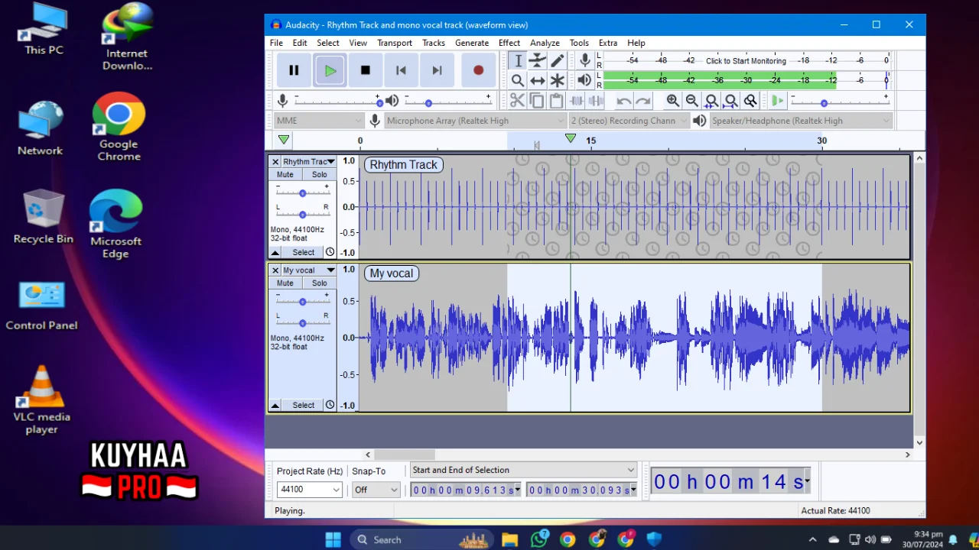The width and height of the screenshot is (979, 550).
Task: Click Fit selection to width icon
Action: (x=711, y=101)
